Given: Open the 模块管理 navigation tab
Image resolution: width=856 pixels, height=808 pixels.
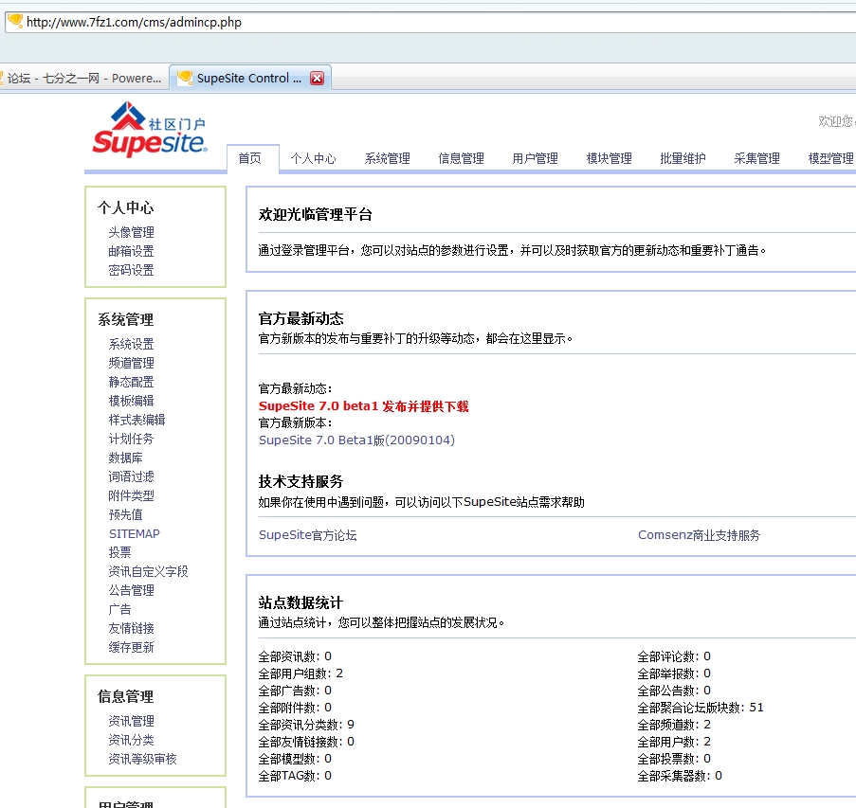Looking at the screenshot, I should pos(610,158).
